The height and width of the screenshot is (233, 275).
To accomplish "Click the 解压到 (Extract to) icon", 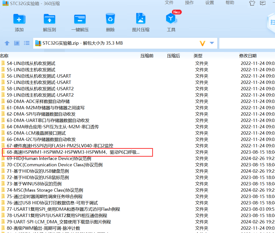I will [x=49, y=19].
